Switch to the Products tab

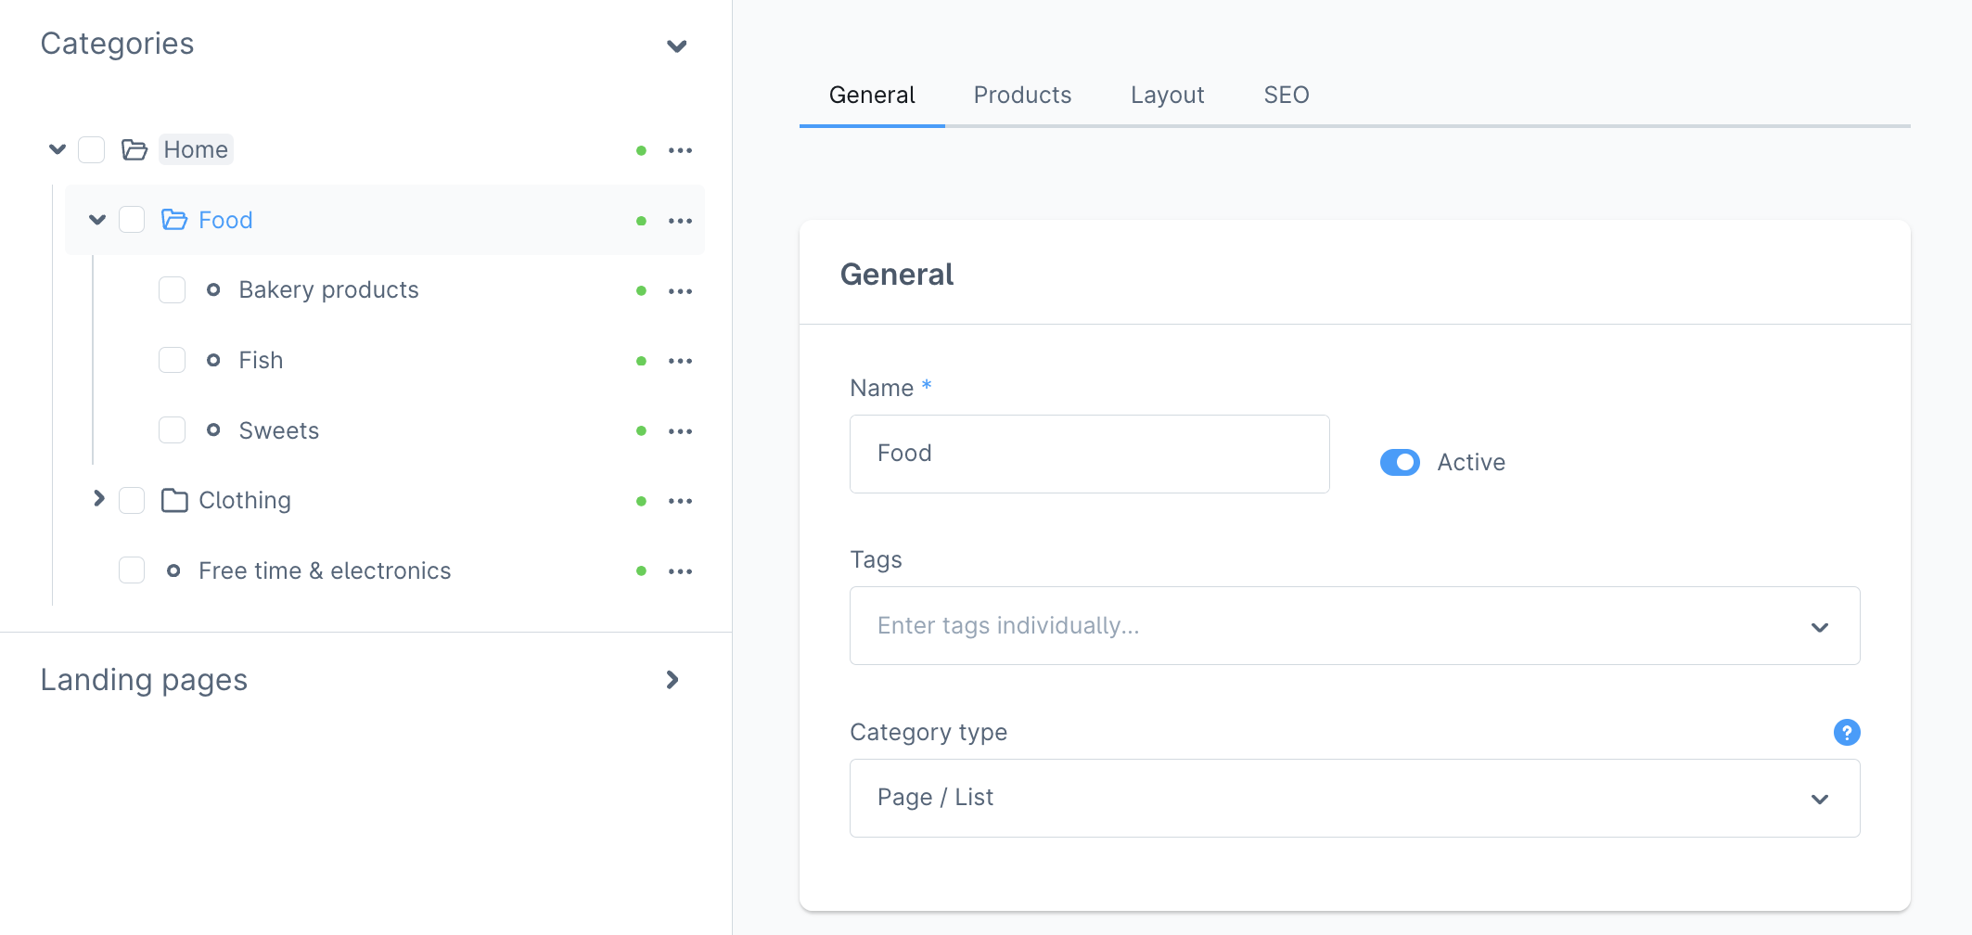click(x=1022, y=95)
